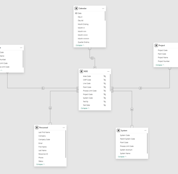Image resolution: width=178 pixels, height=174 pixels.
Task: Click the NDE table header icon
Action: click(x=81, y=71)
